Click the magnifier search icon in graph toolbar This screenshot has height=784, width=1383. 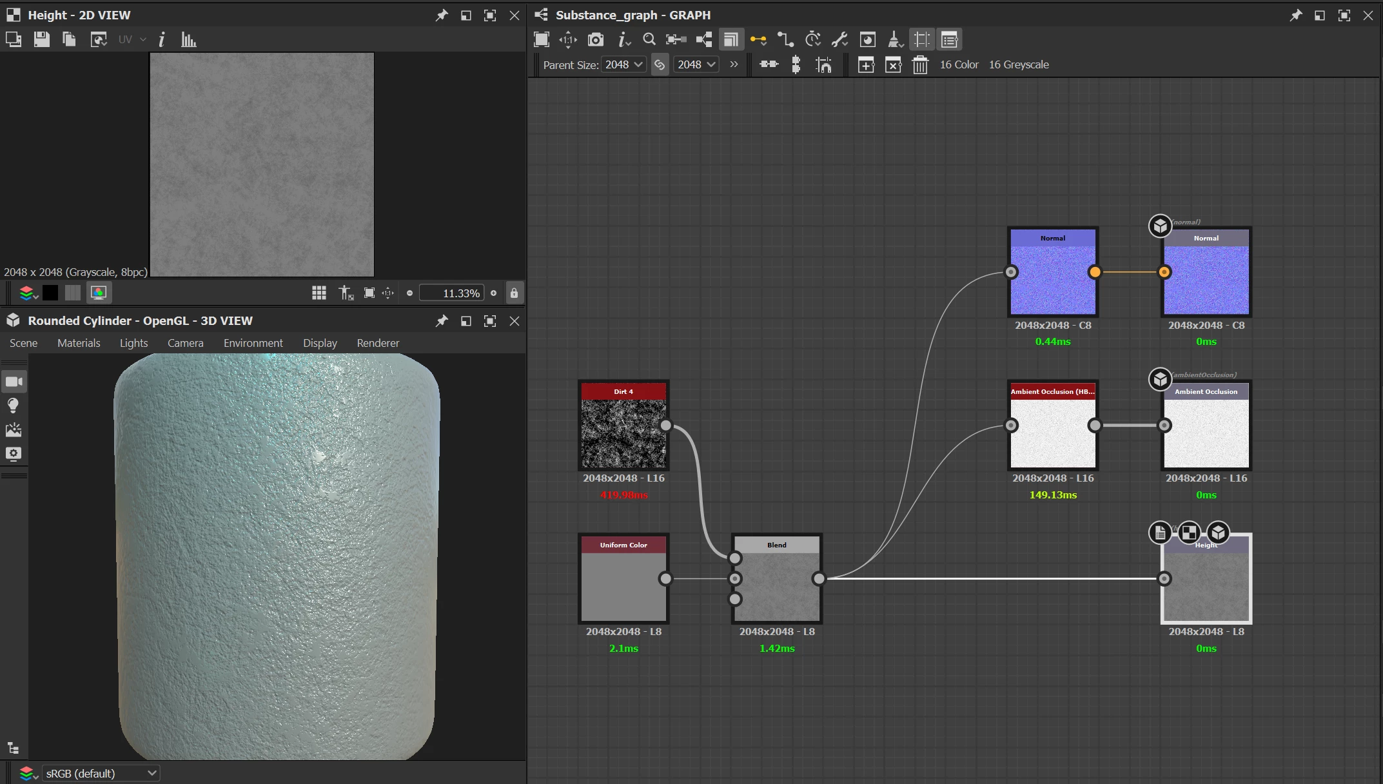[x=649, y=39]
